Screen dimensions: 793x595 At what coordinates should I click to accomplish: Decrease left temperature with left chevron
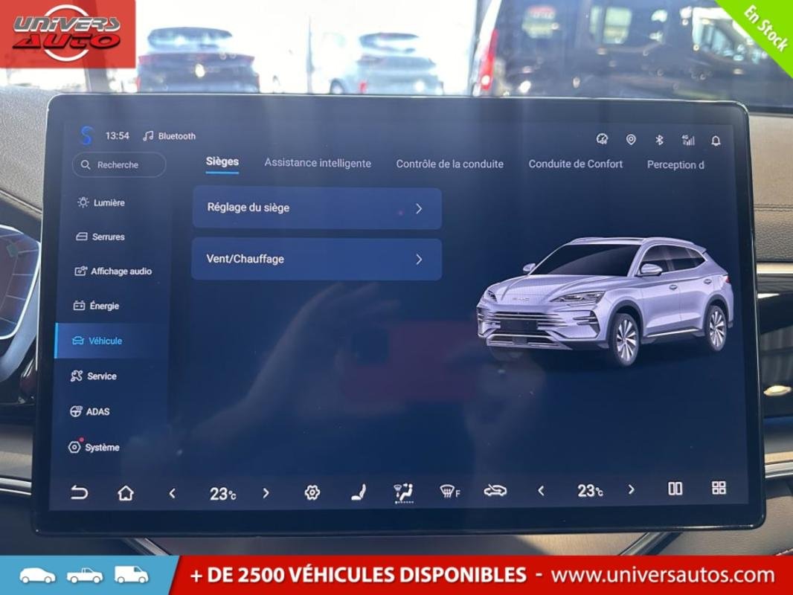click(x=173, y=493)
